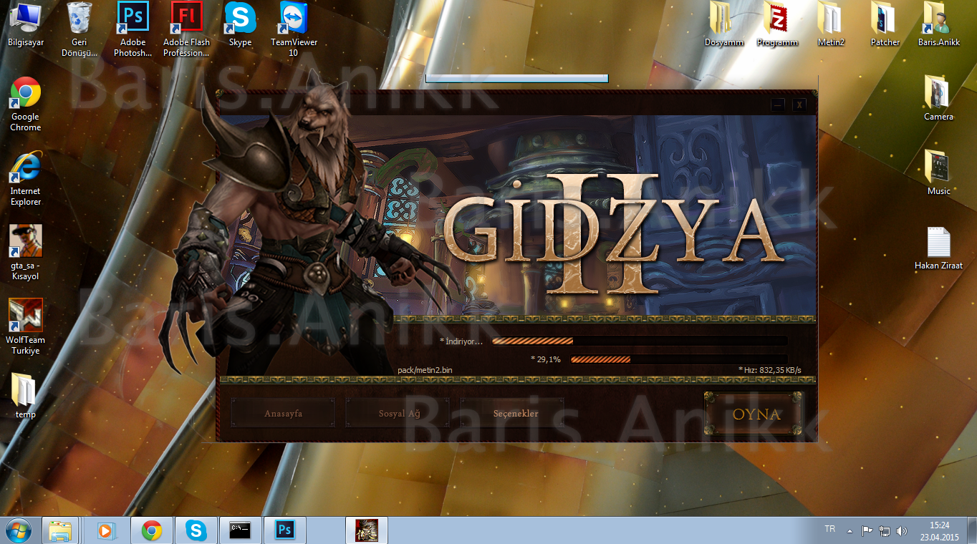This screenshot has height=544, width=977.
Task: Open Windows Explorer from the taskbar
Action: (x=60, y=530)
